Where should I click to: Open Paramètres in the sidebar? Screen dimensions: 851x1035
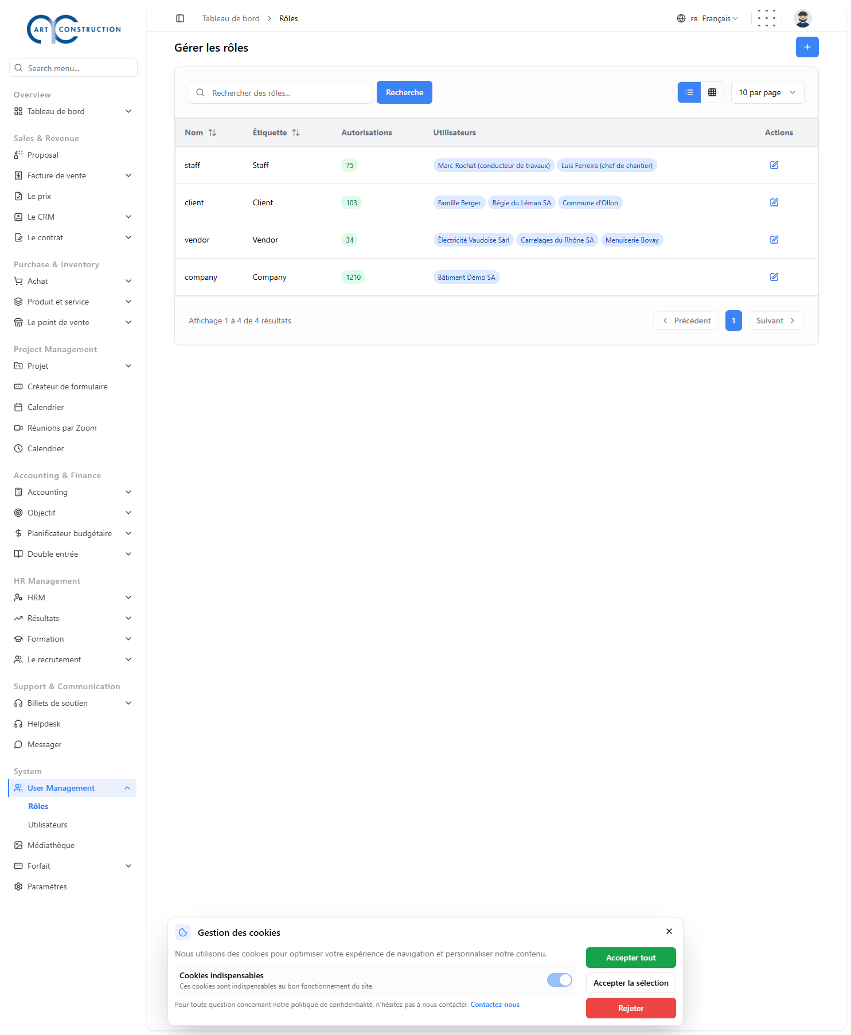coord(73,886)
